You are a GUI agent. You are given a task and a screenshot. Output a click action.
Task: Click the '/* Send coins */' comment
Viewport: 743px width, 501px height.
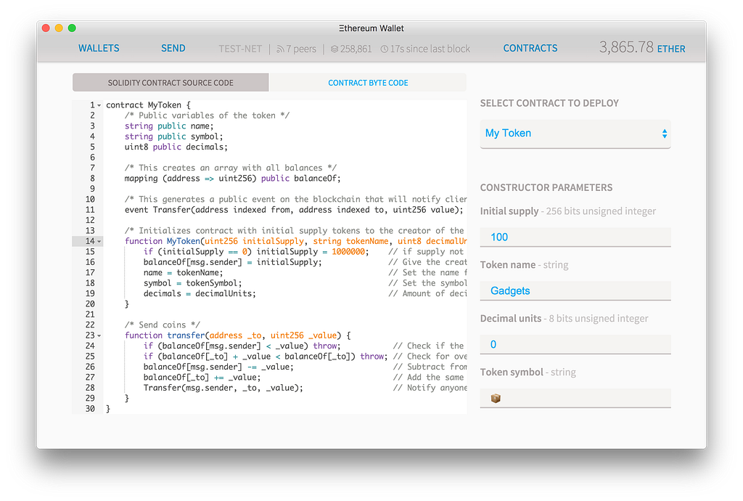[x=163, y=325]
